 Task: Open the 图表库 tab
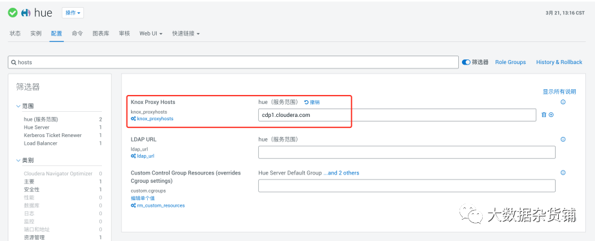(101, 34)
